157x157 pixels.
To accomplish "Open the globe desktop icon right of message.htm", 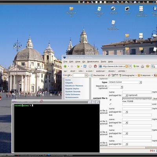I will tap(113, 9).
